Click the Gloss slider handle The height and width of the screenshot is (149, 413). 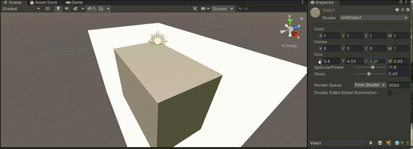click(369, 74)
